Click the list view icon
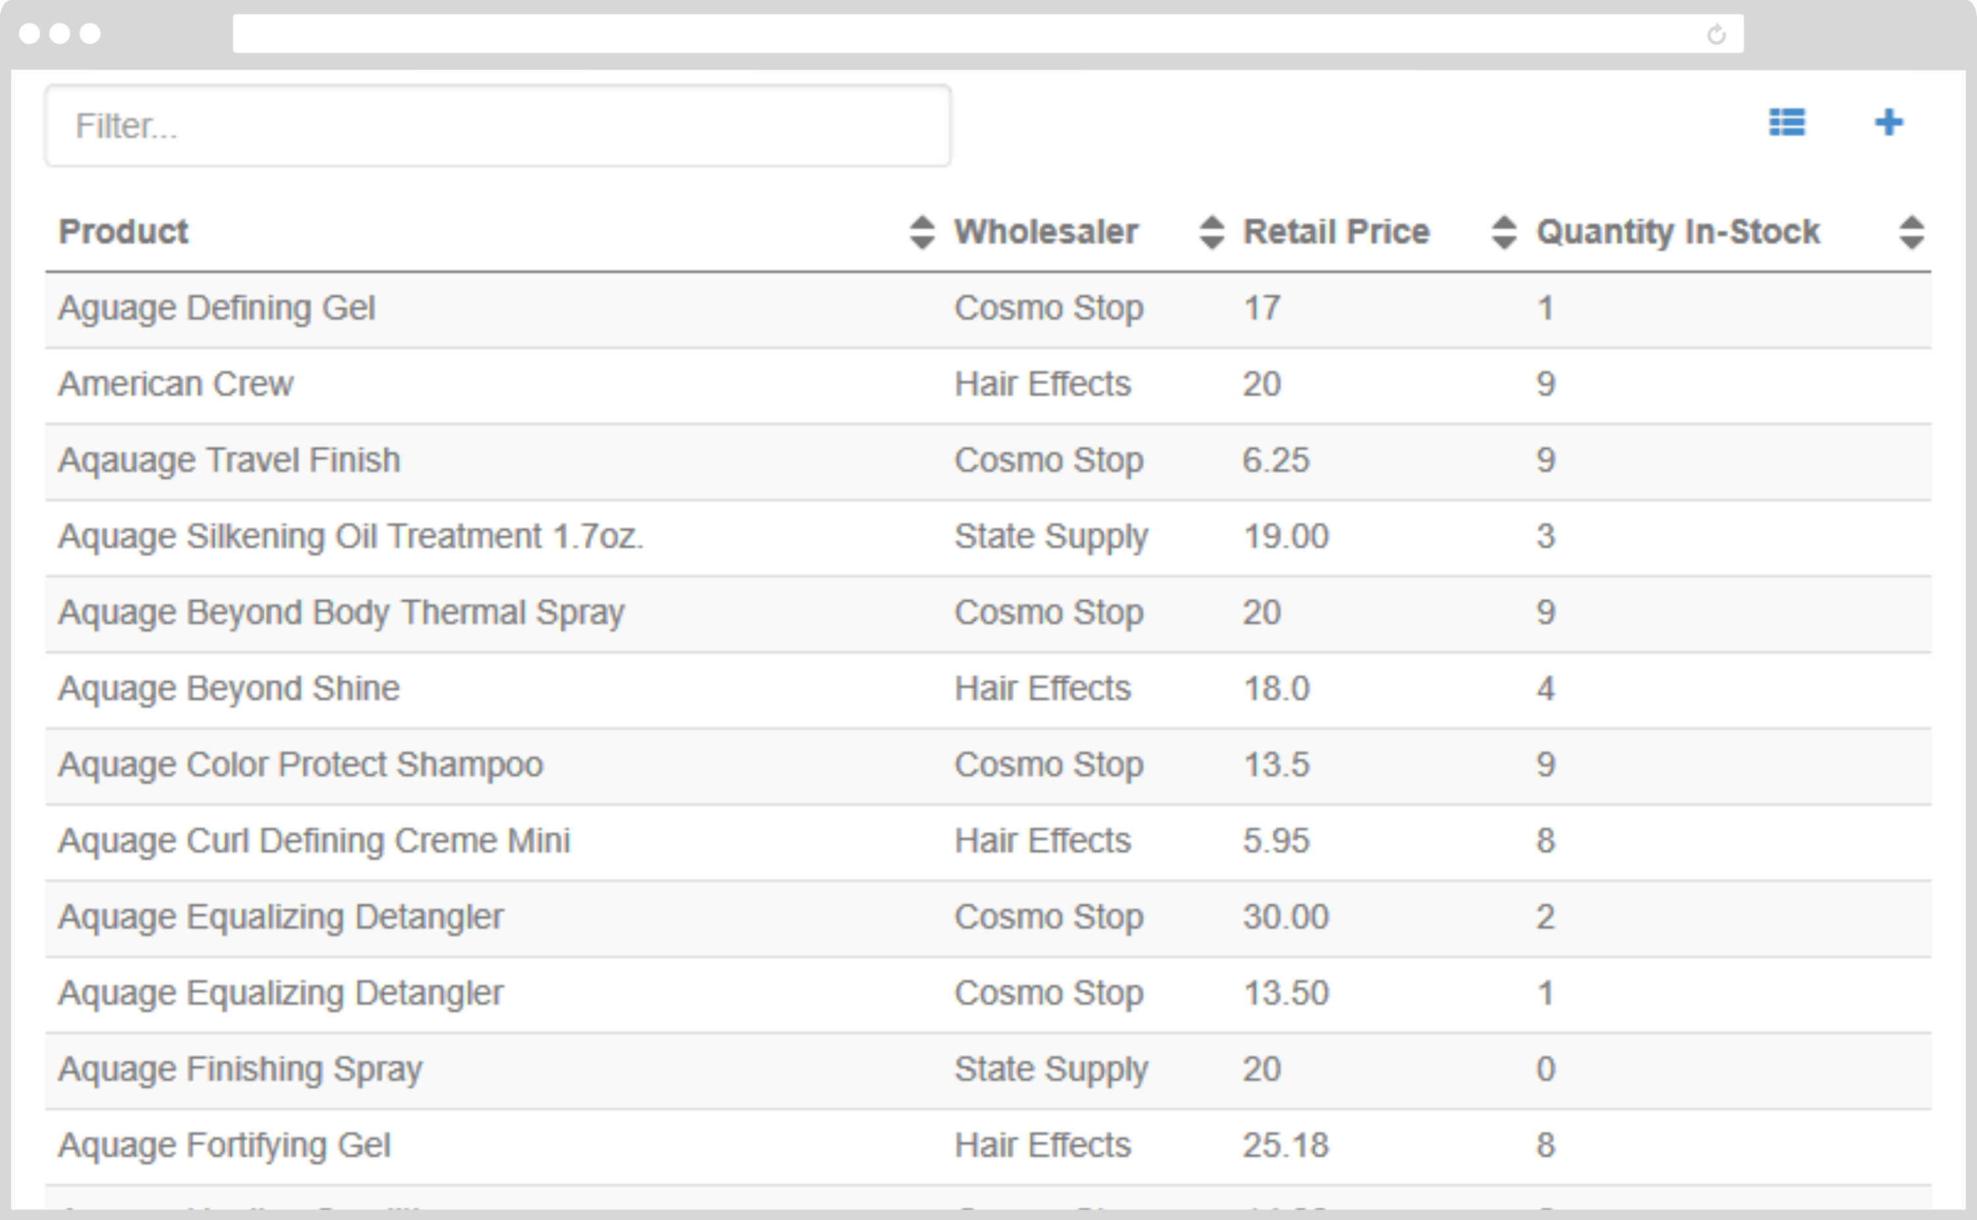The height and width of the screenshot is (1220, 1977). pos(1787,123)
